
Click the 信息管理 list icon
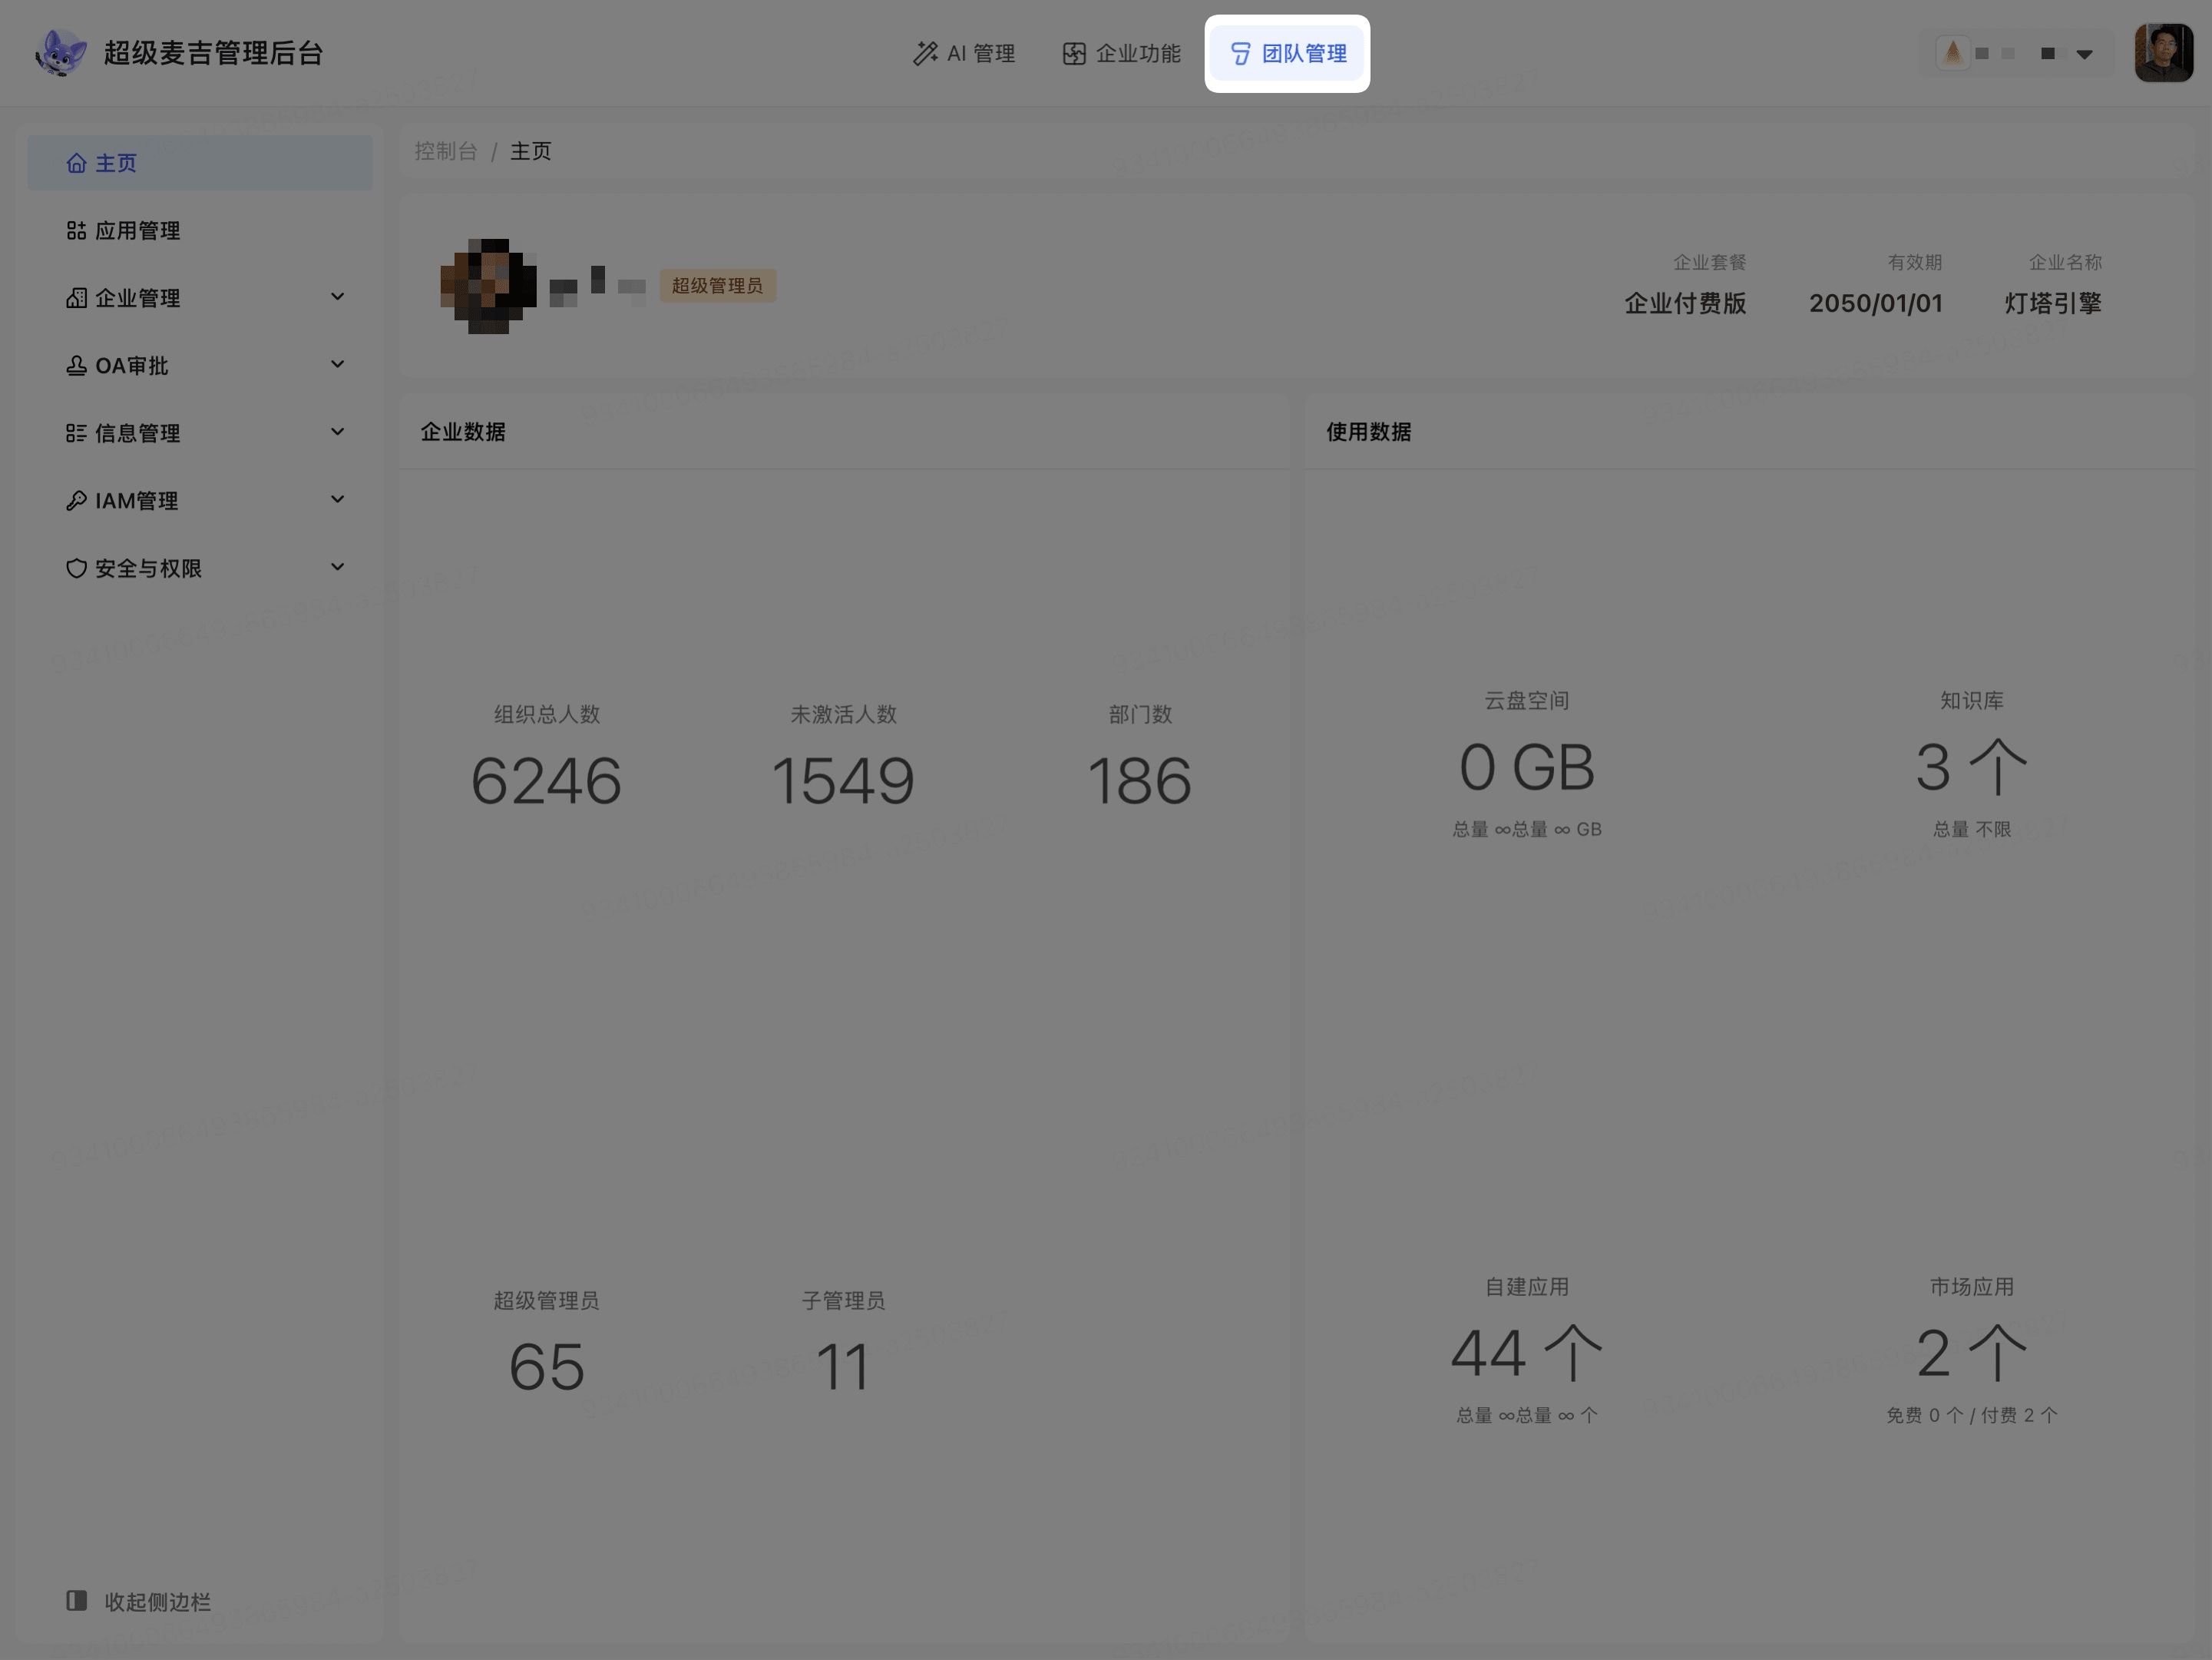click(76, 433)
